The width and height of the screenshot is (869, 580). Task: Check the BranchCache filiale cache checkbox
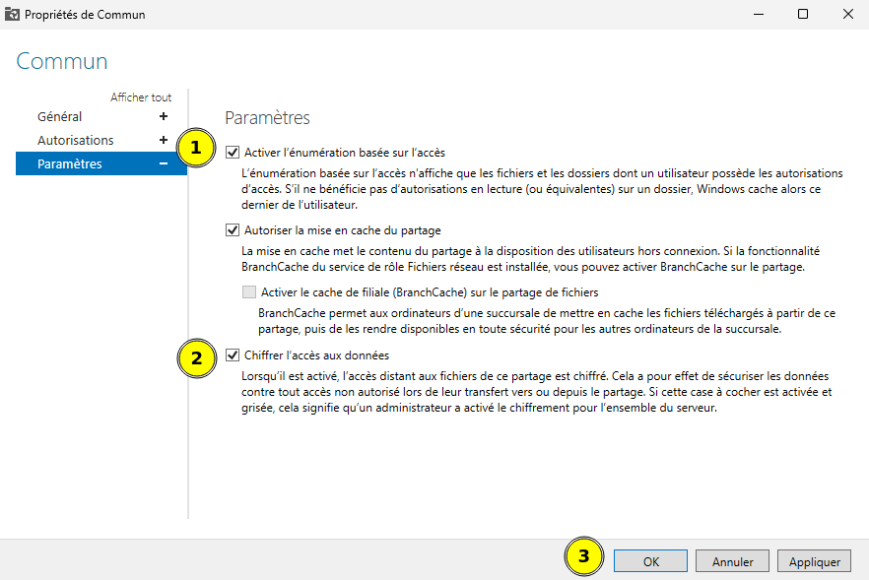[249, 291]
